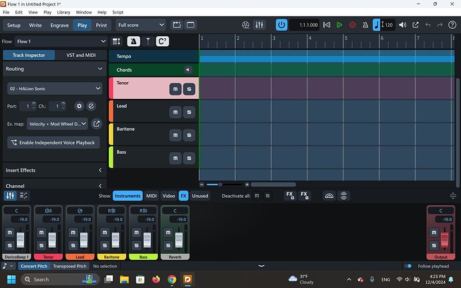
Task: Rewind to beginning of flow
Action: pos(327,25)
